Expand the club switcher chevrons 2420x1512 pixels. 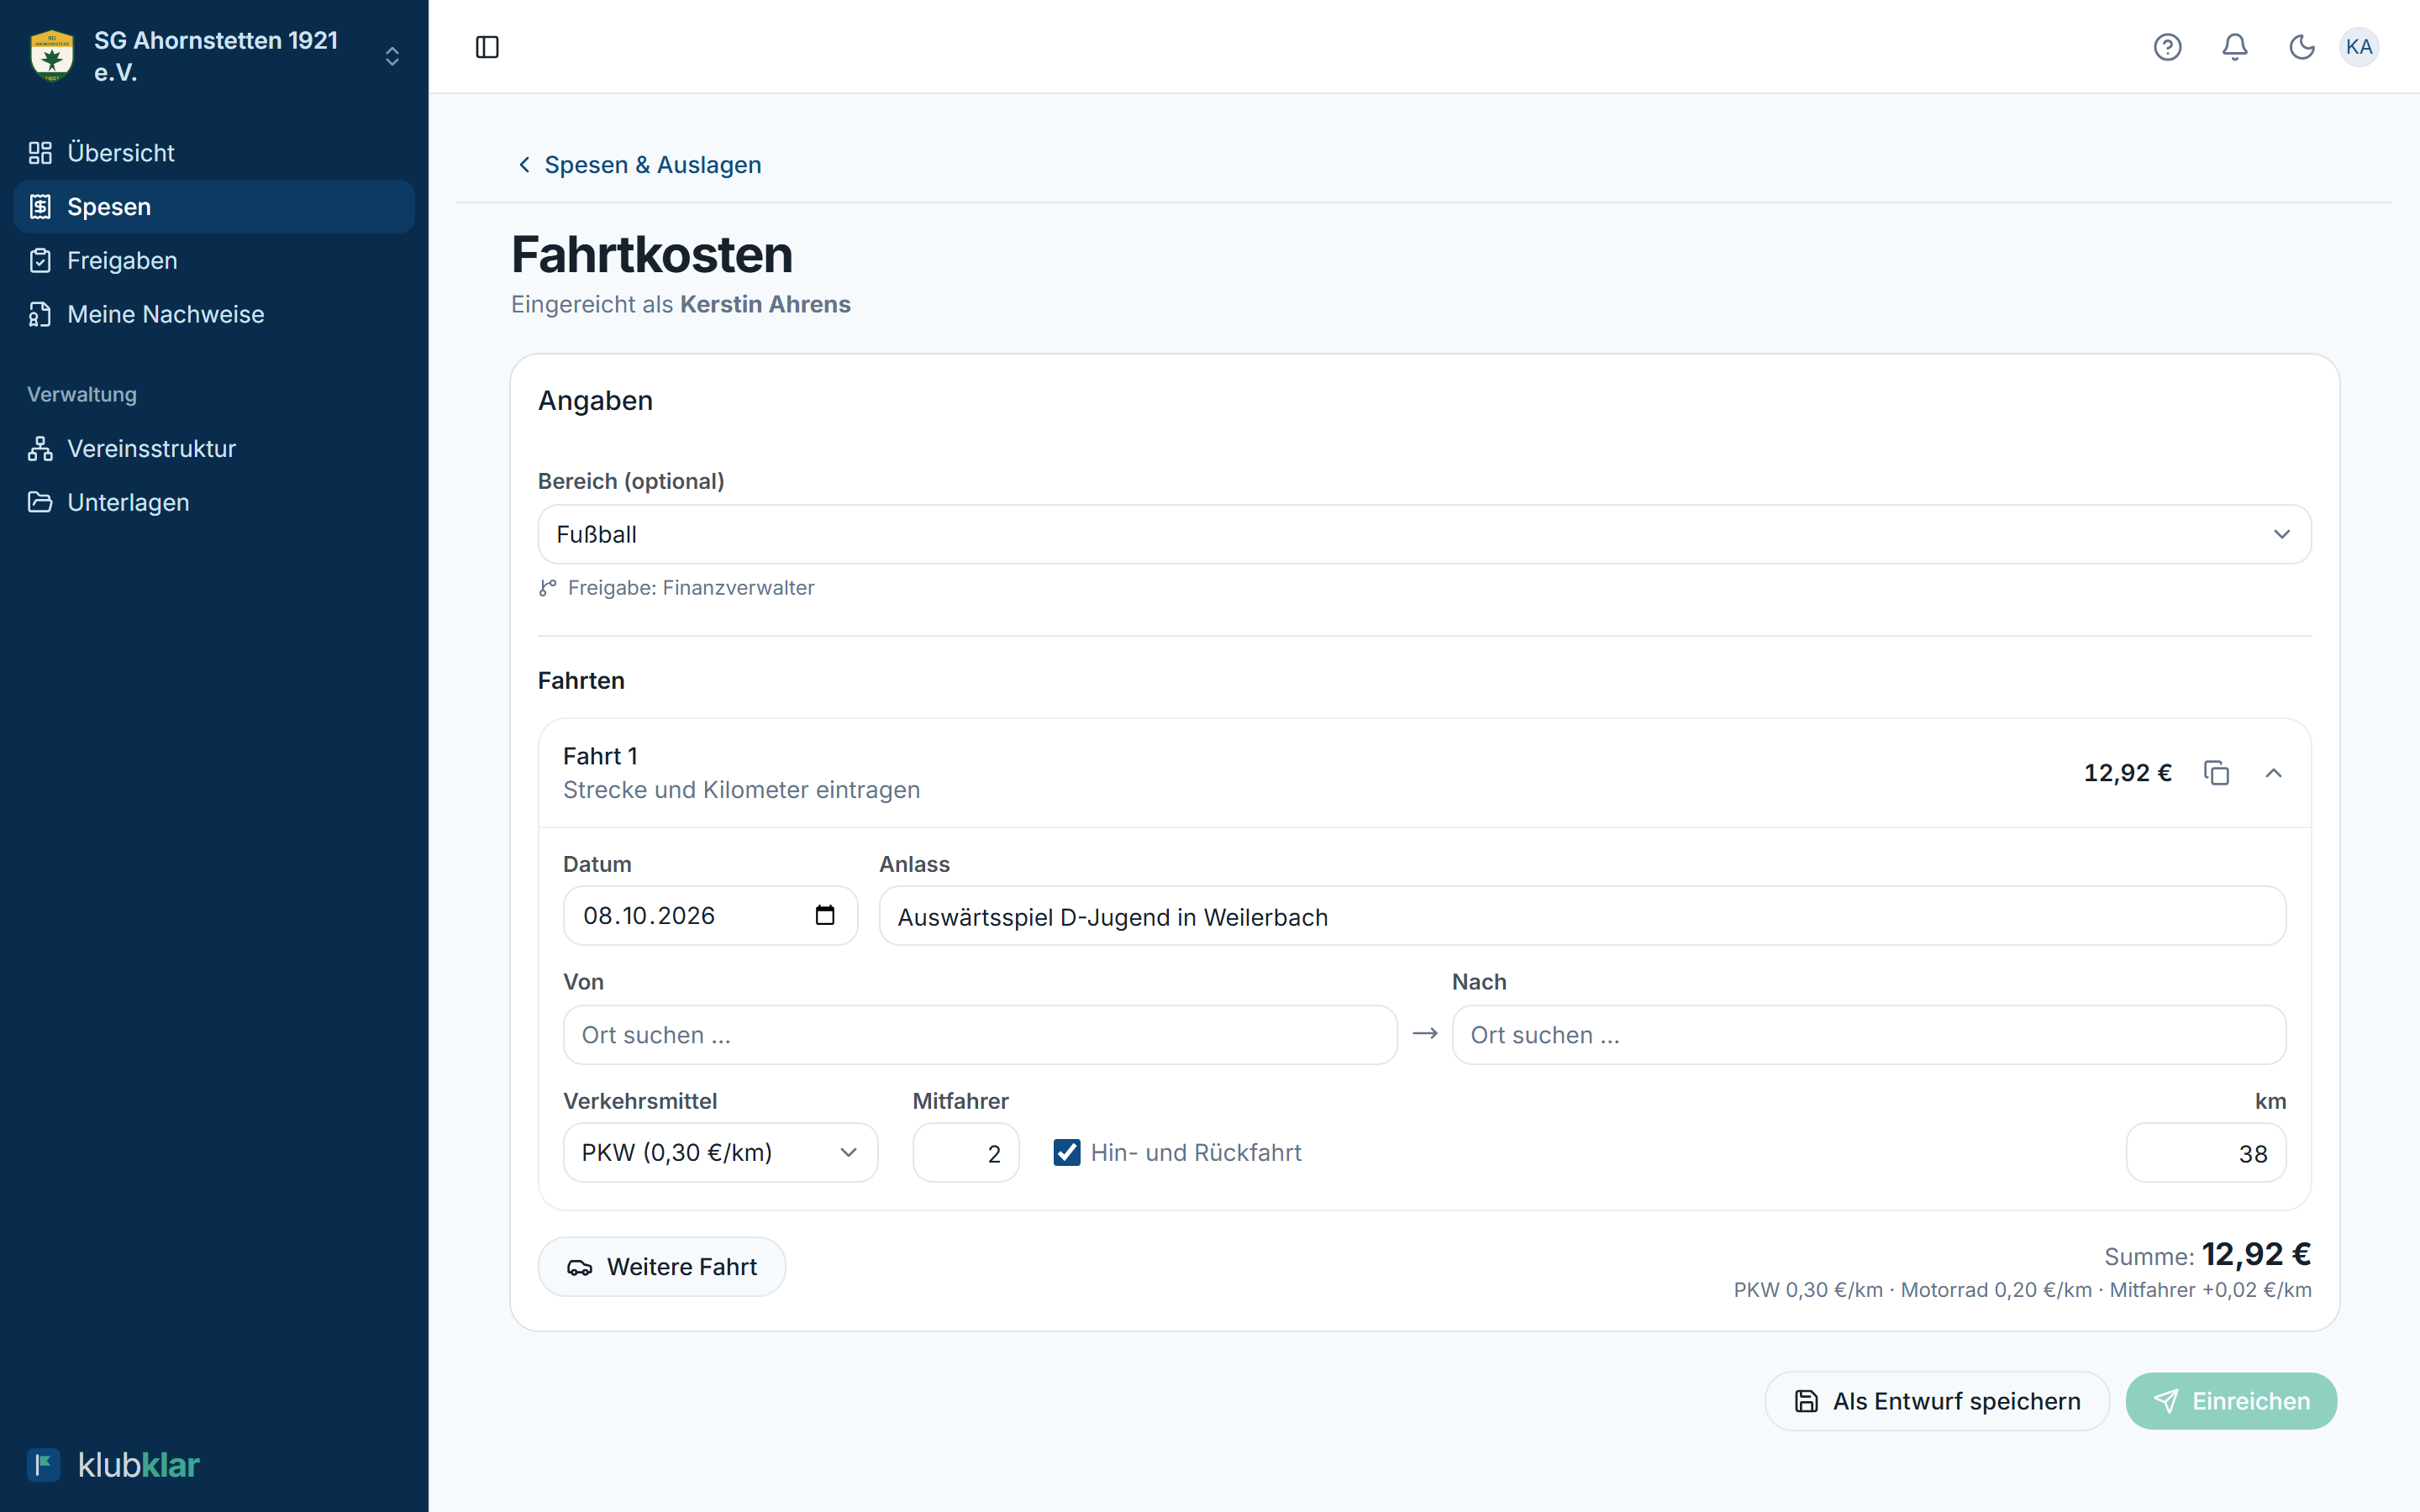coord(392,56)
